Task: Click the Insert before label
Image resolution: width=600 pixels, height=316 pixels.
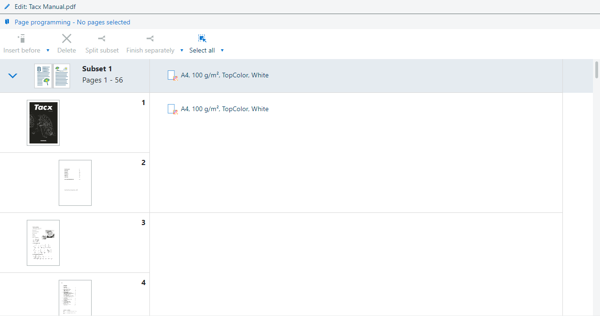Action: 22,50
